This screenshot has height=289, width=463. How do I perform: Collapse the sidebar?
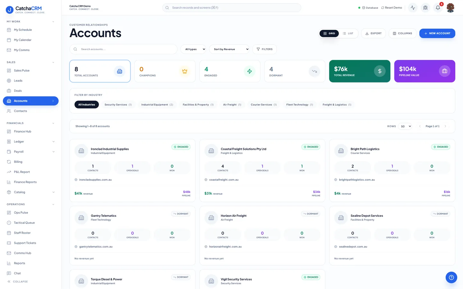(x=18, y=282)
